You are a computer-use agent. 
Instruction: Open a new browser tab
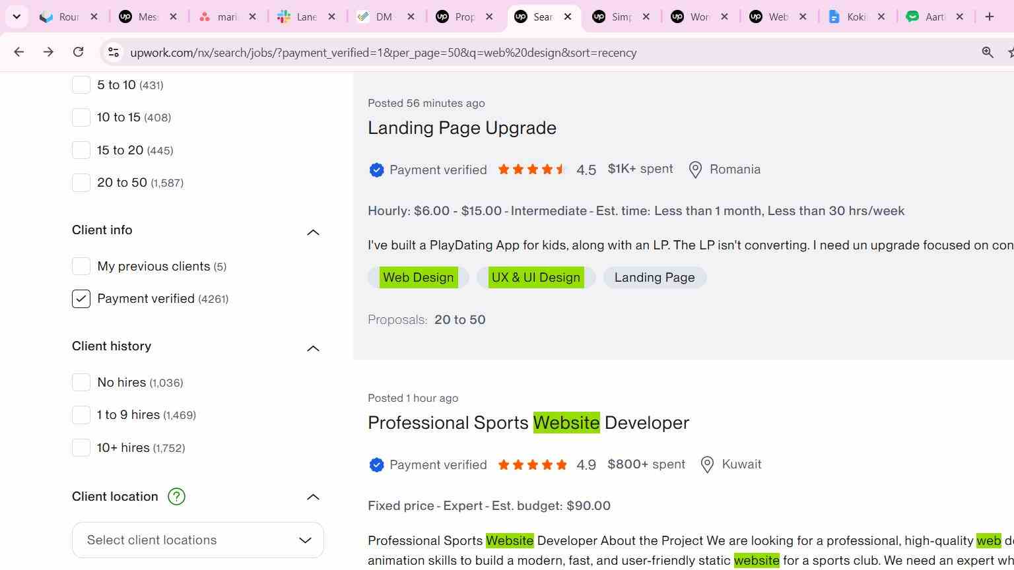click(989, 16)
